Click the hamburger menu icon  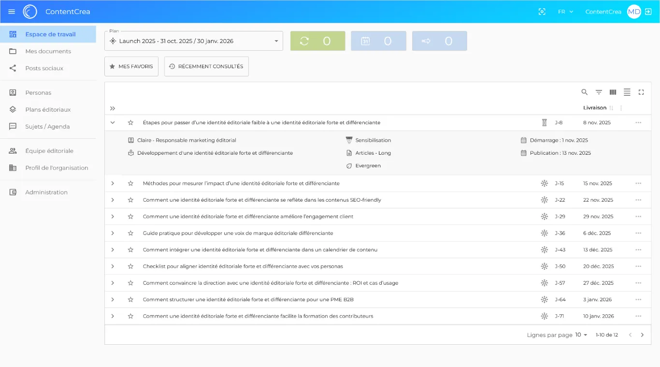[12, 12]
